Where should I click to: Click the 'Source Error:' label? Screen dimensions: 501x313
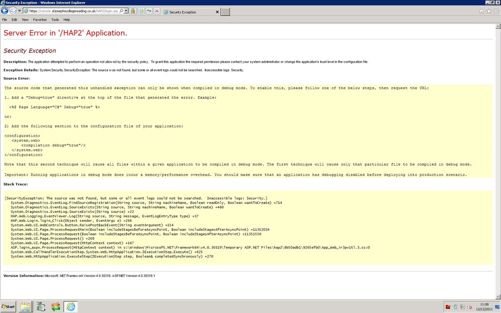(x=17, y=78)
